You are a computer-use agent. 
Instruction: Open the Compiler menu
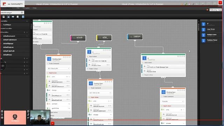26,8
